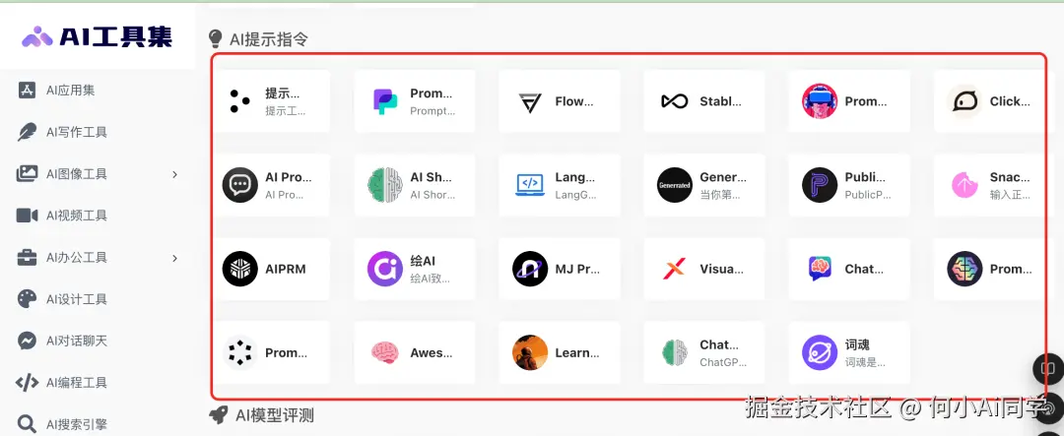The height and width of the screenshot is (436, 1064).
Task: Click the MJ Pr black icon
Action: (530, 269)
